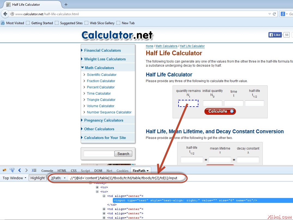Open the command line editor icon in Firebug
The image size is (293, 220).
pos(34,170)
